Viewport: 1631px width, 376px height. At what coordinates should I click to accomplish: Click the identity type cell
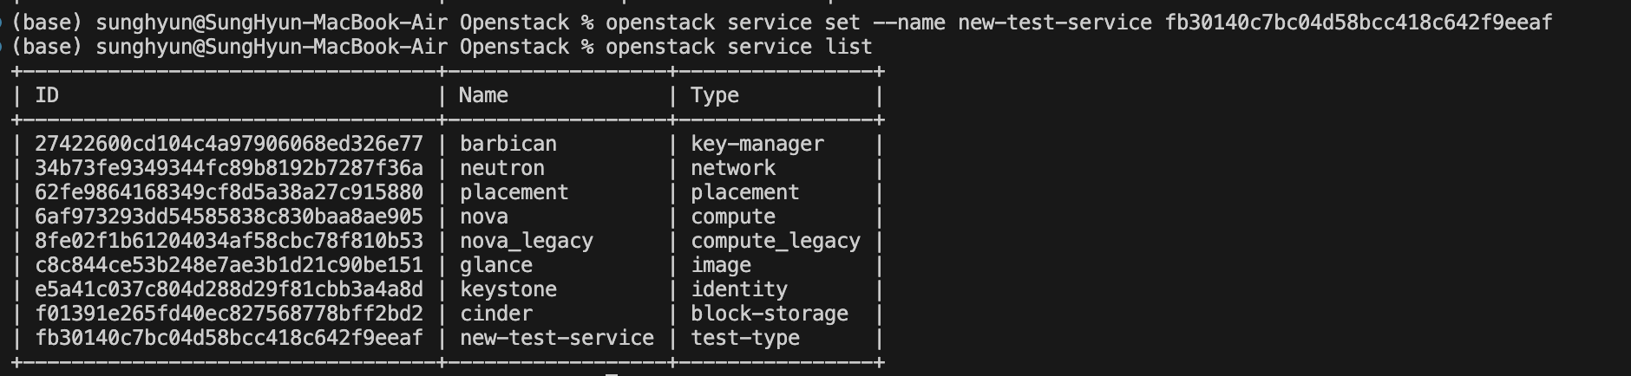739,289
